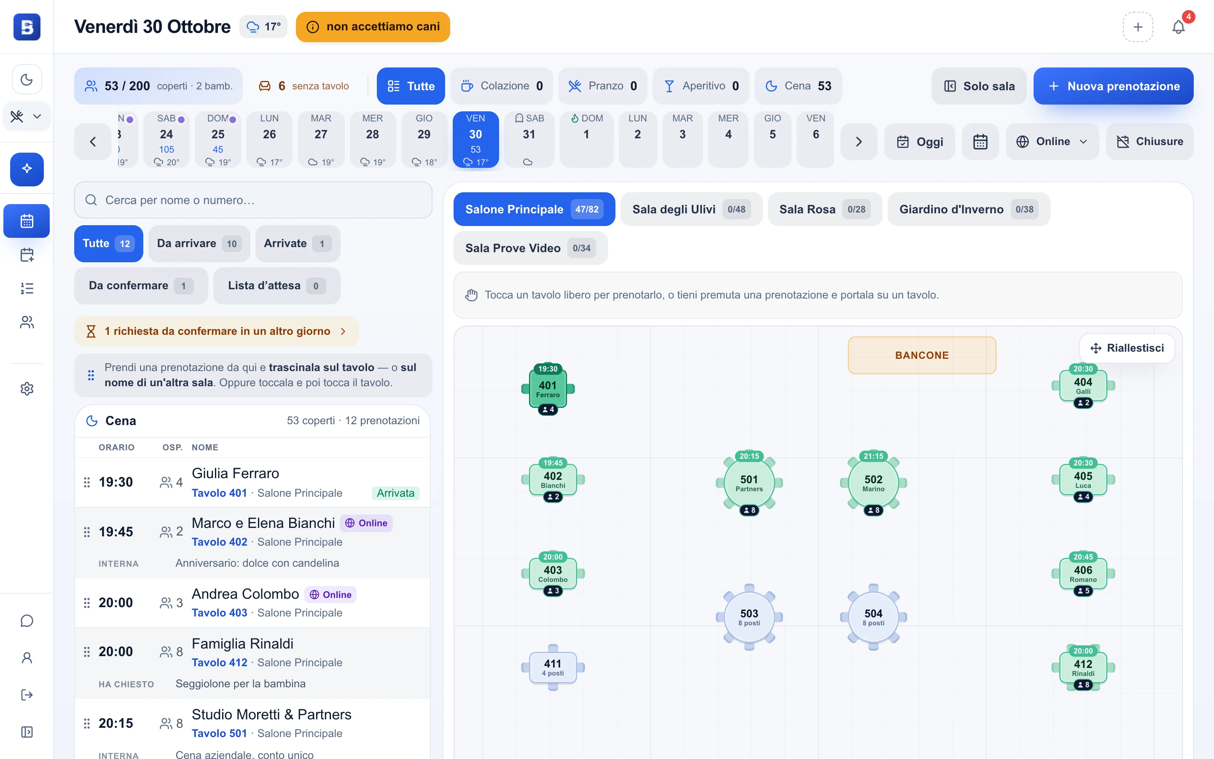Toggle the Solo sala view
1214x759 pixels.
click(979, 86)
